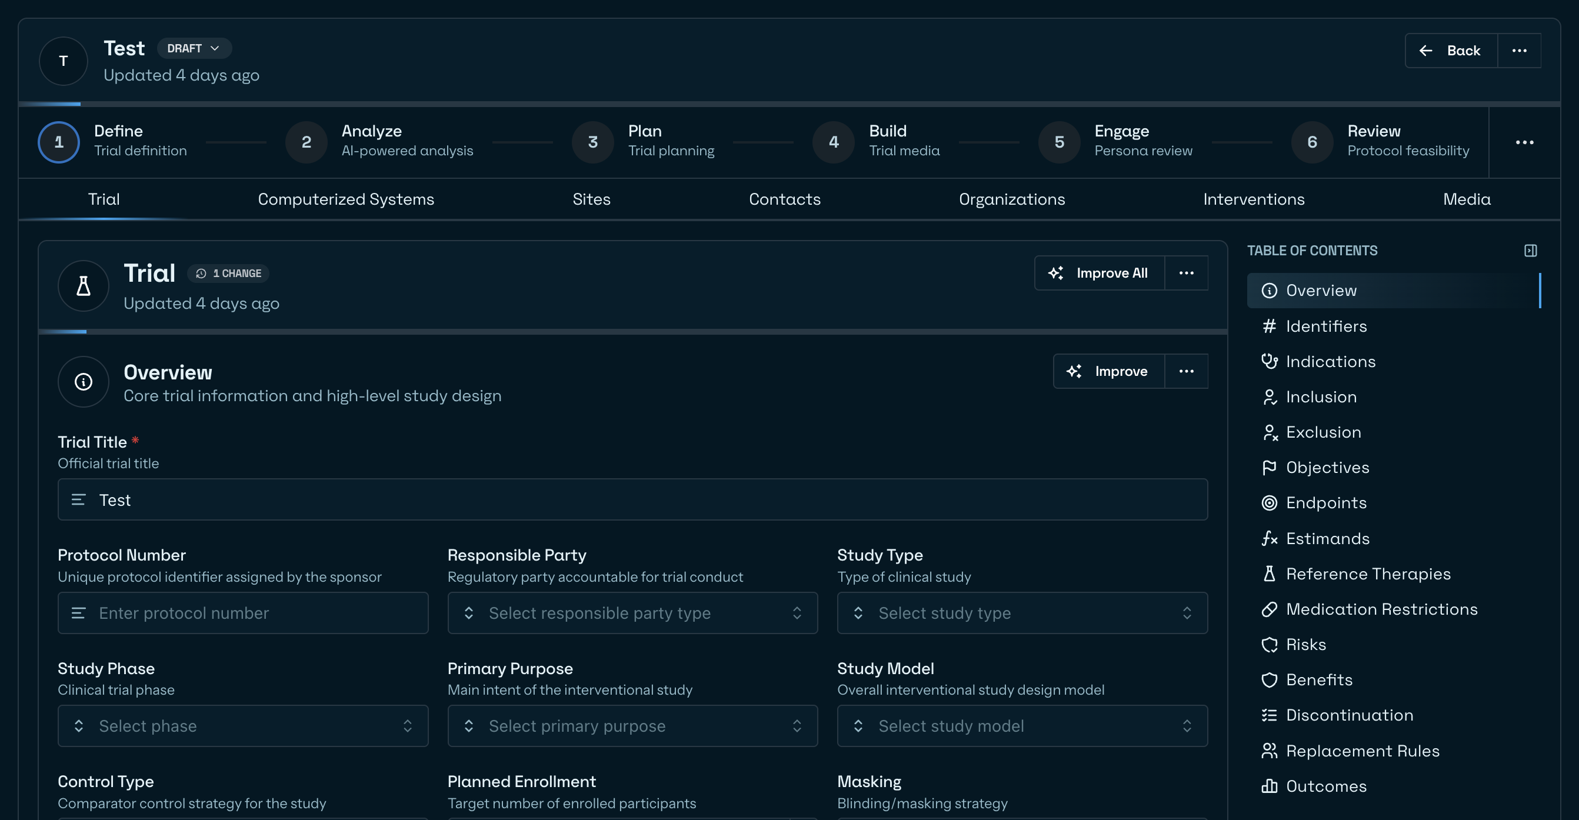Open the Select phase dropdown
1579x820 pixels.
tap(243, 726)
